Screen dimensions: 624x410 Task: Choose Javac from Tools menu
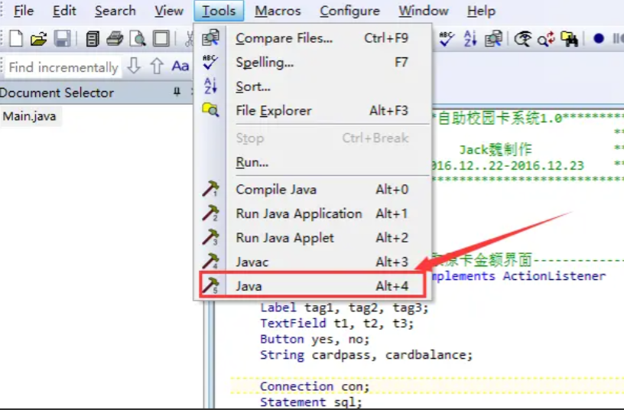312,262
